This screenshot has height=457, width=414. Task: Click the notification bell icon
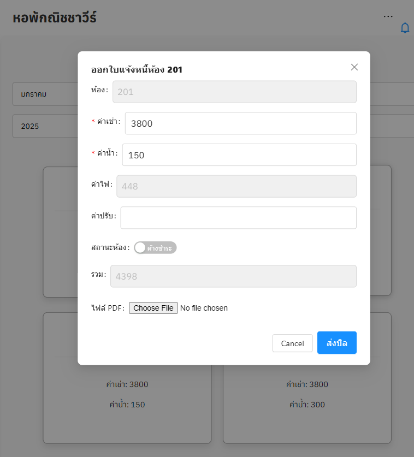tap(405, 28)
